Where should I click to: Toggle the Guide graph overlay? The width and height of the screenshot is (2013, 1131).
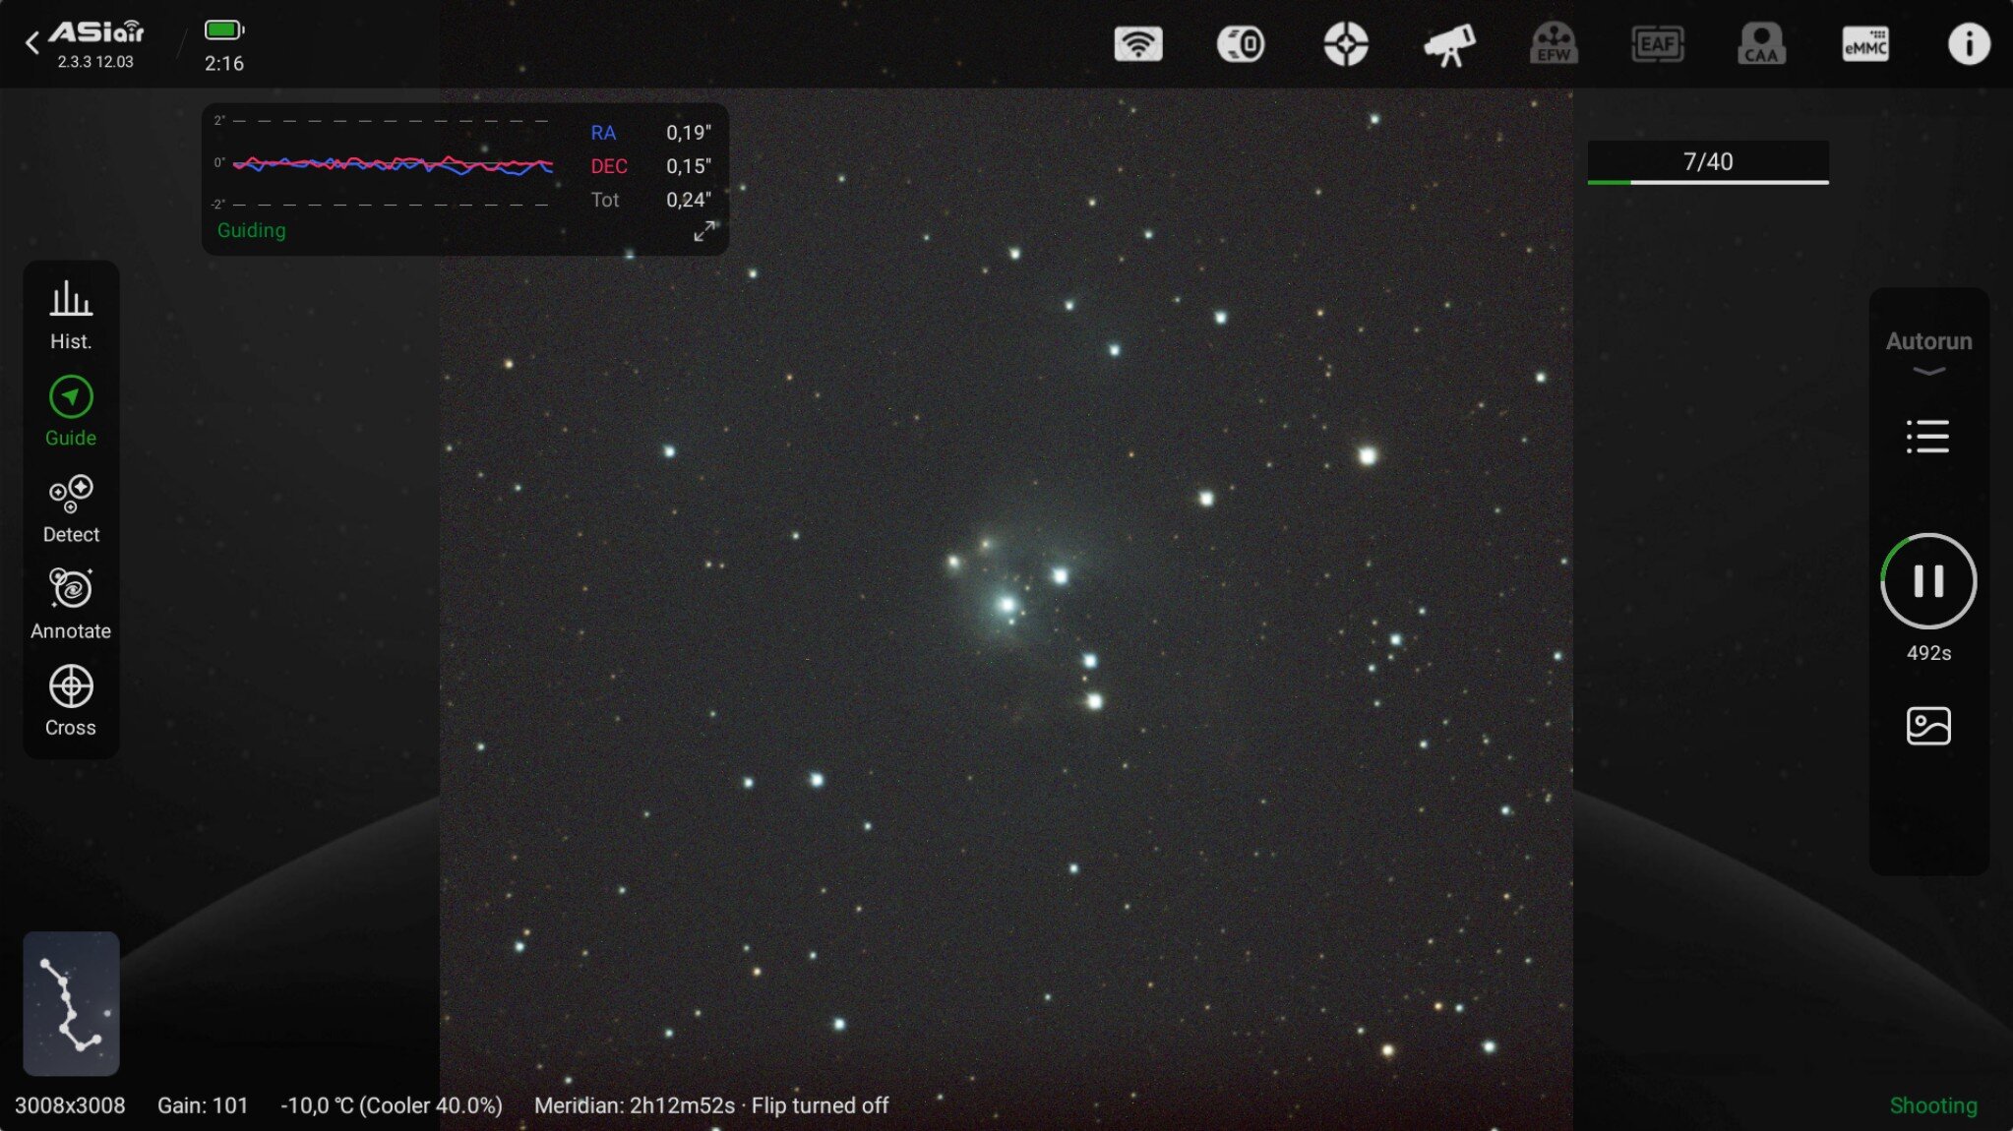click(71, 411)
